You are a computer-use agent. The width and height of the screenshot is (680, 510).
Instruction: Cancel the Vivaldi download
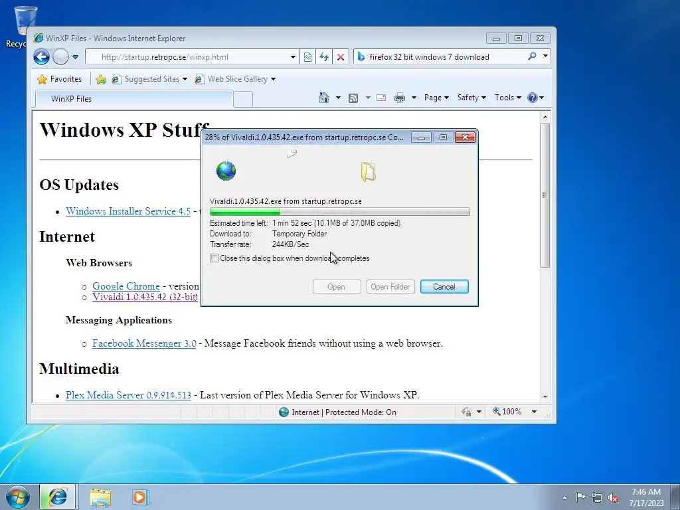click(444, 287)
